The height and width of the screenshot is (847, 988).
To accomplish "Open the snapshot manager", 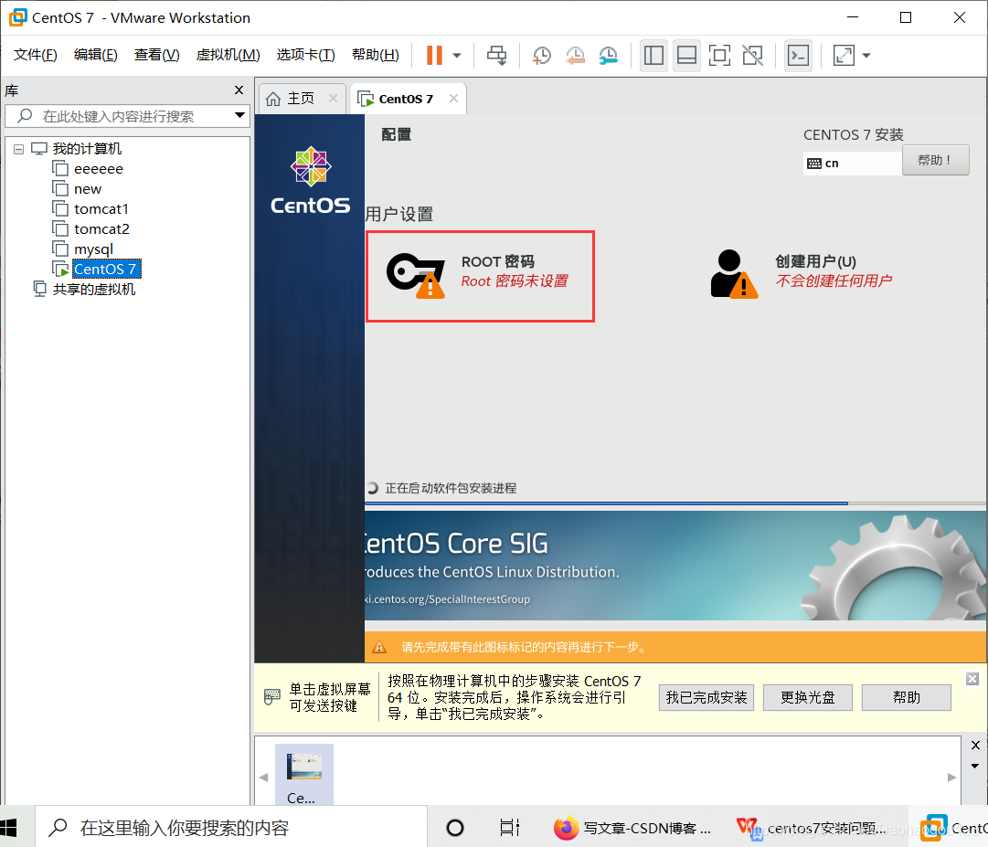I will pos(608,56).
